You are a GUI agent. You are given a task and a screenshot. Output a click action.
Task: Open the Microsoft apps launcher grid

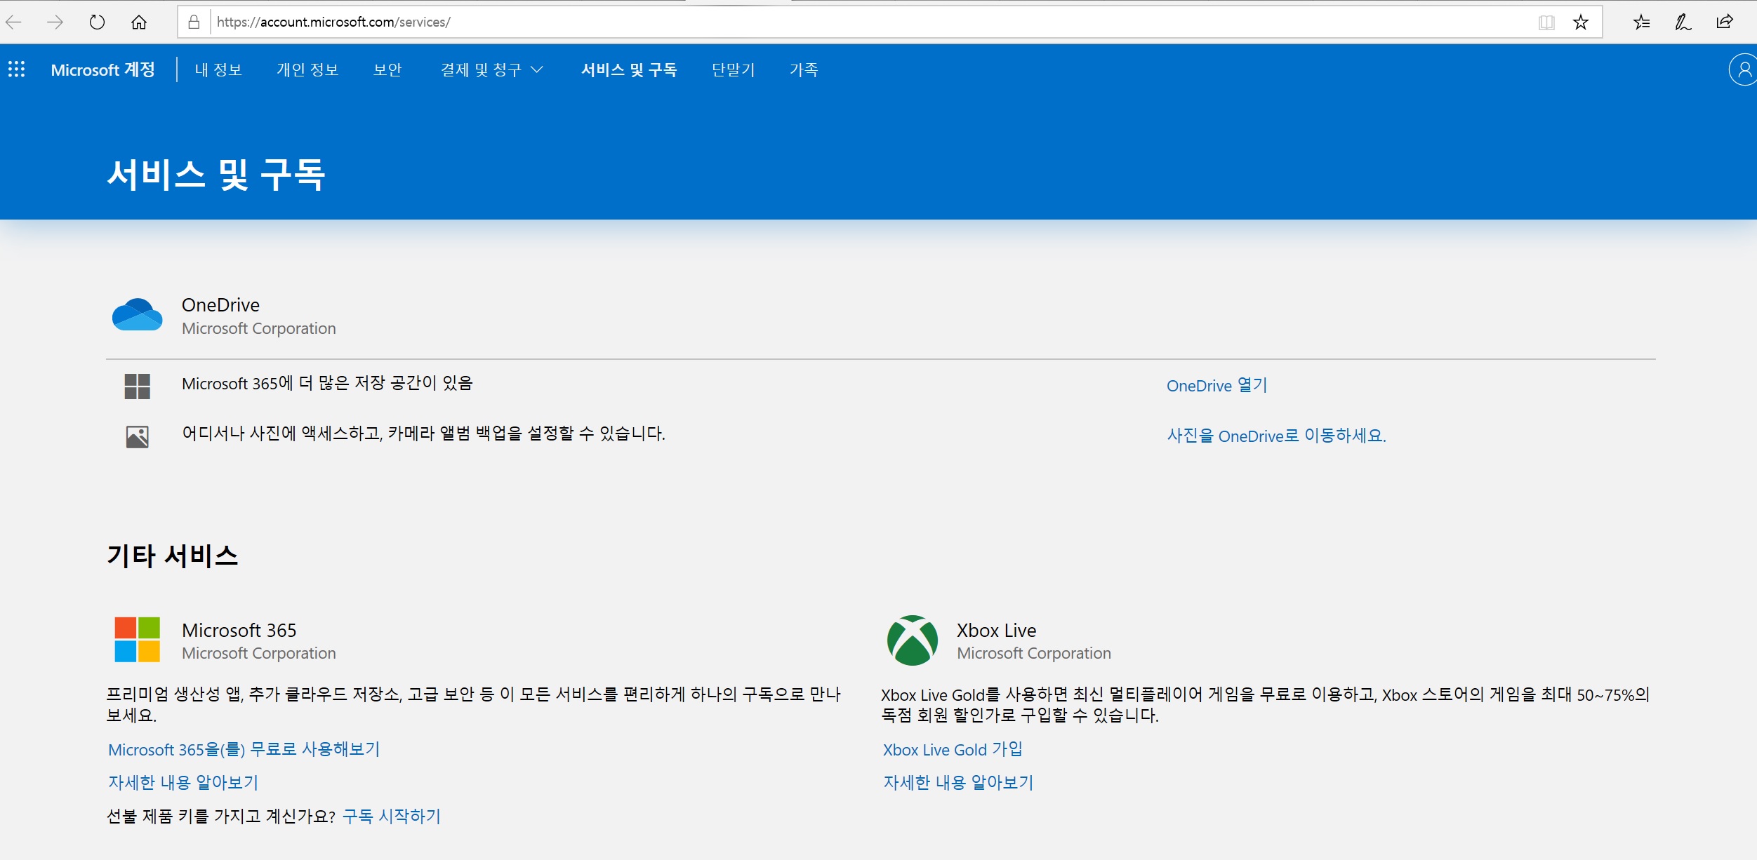tap(16, 69)
